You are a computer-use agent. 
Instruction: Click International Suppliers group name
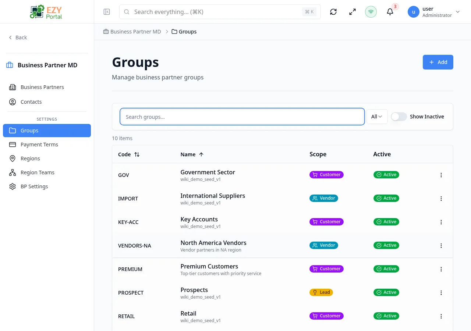point(213,196)
